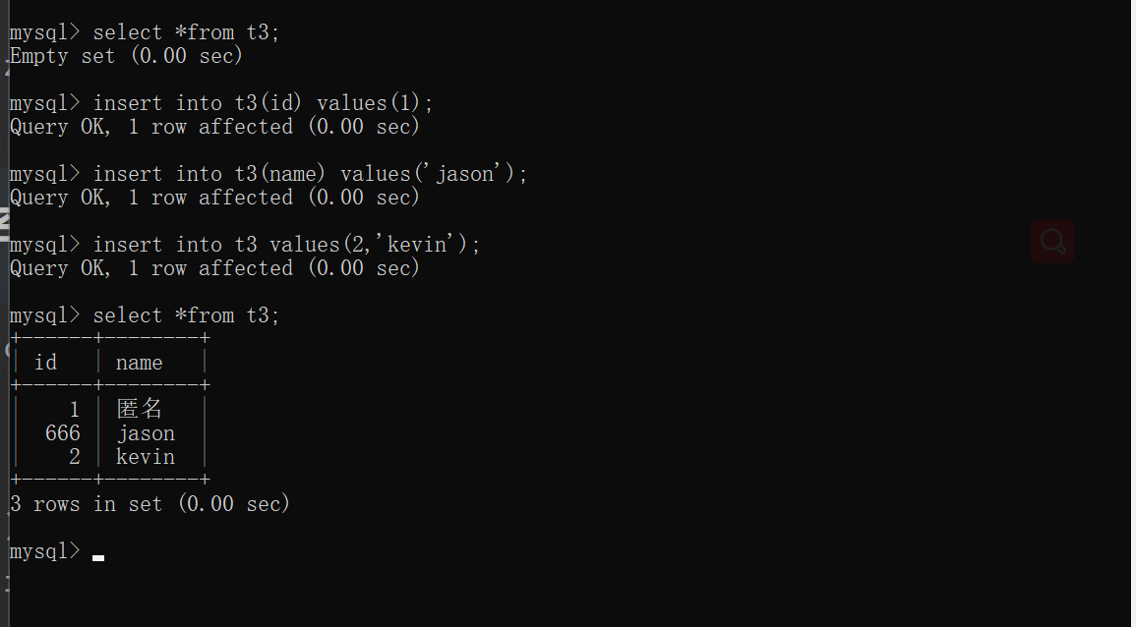Click the 'id' column header

(x=46, y=363)
